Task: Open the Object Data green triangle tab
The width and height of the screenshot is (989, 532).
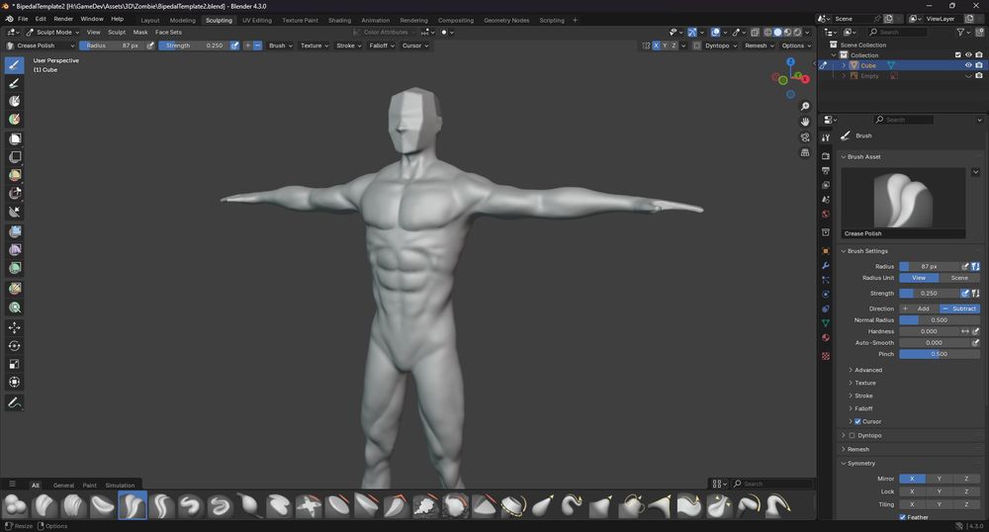Action: [826, 322]
